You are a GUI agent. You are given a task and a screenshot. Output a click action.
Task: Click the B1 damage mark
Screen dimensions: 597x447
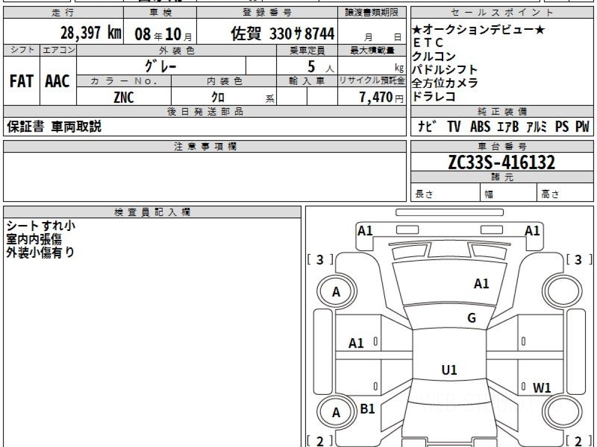[x=367, y=409]
